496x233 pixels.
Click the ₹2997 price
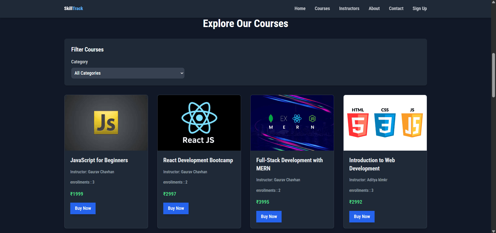(170, 194)
